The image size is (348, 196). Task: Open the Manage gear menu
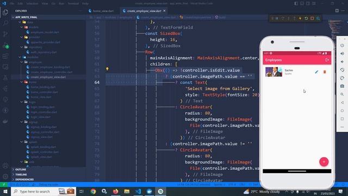click(x=5, y=176)
